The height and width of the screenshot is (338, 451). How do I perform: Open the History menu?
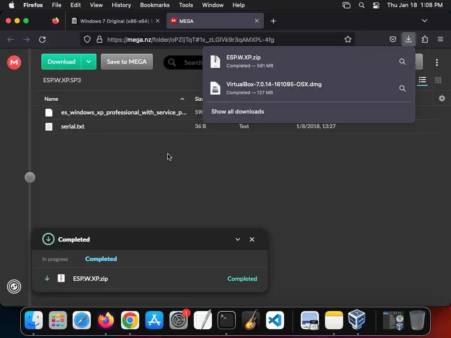pos(121,5)
